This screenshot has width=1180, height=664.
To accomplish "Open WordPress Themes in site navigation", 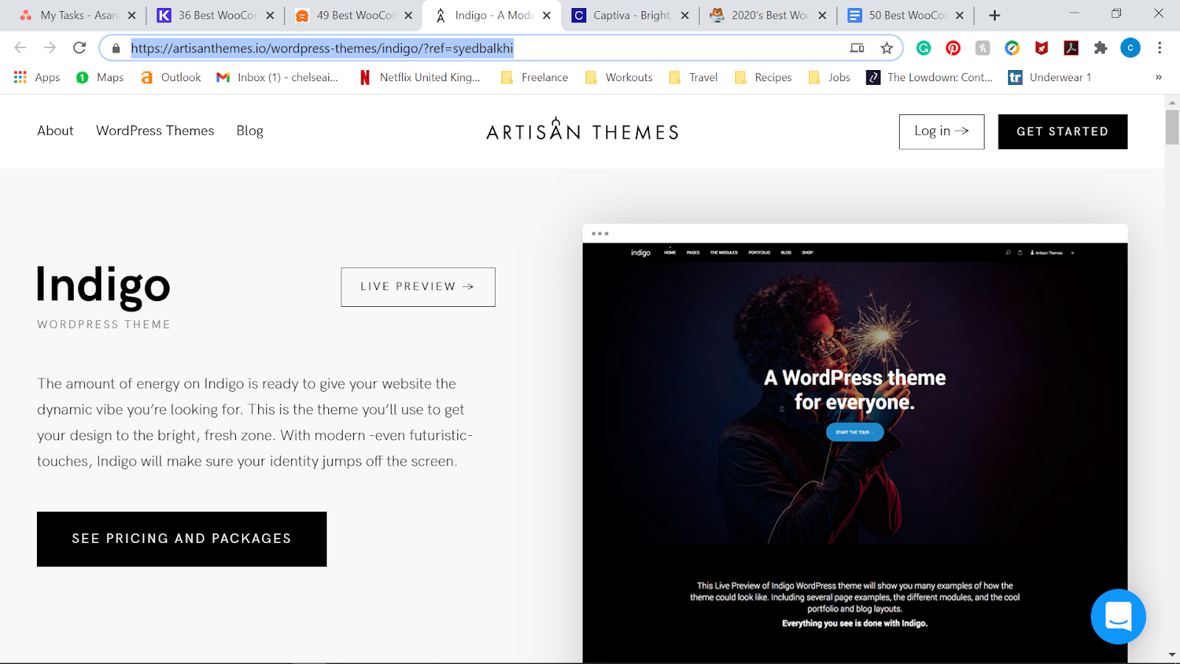I will coord(155,131).
